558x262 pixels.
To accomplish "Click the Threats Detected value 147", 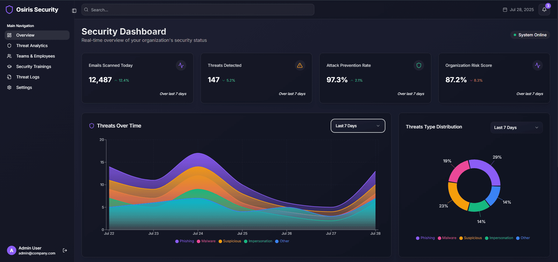I will click(214, 80).
